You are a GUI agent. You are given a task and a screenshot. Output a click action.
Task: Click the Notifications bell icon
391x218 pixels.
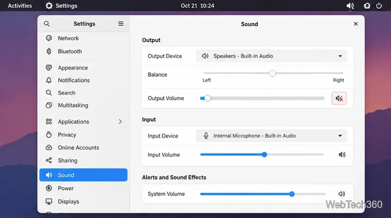tap(49, 80)
